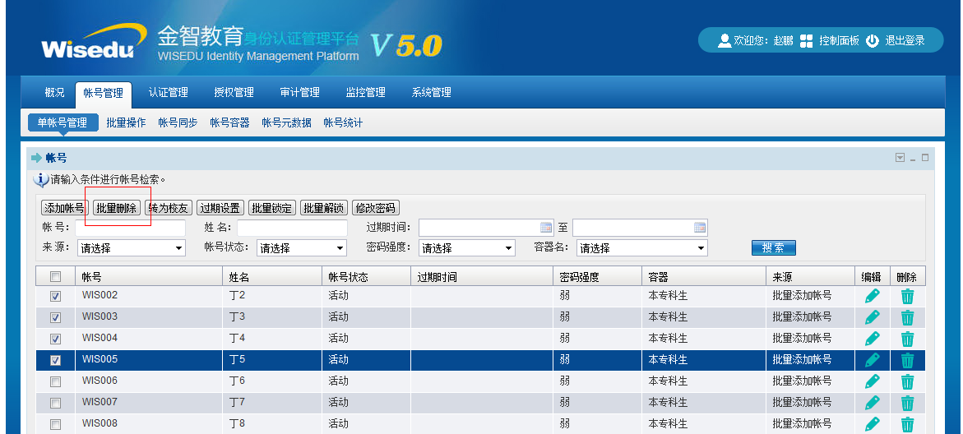This screenshot has height=434, width=963.
Task: Check the checkbox for account WIS006
Action: 56,381
